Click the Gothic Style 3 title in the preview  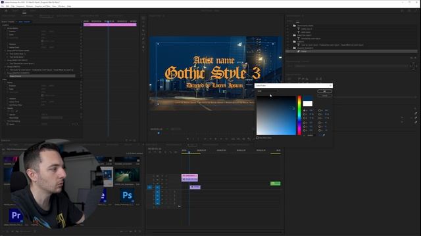212,73
